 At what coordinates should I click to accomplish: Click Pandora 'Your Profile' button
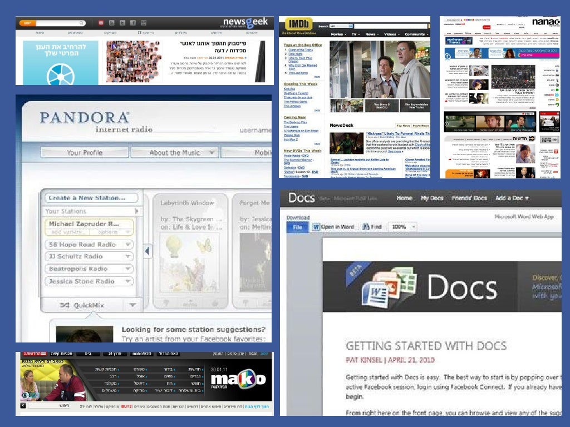coord(85,152)
